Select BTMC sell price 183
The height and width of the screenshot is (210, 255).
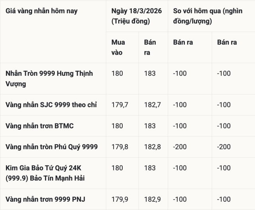[150, 126]
